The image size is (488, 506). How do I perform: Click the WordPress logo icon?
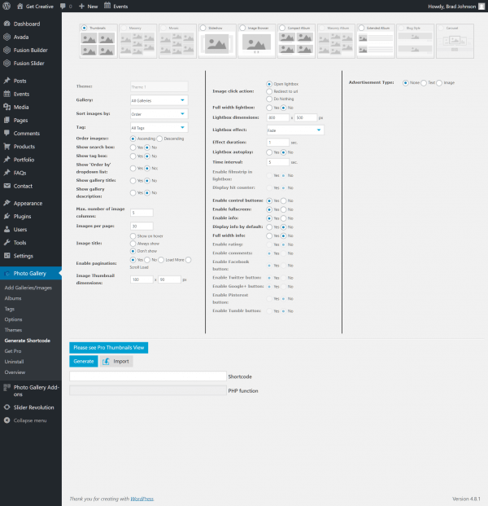click(7, 7)
